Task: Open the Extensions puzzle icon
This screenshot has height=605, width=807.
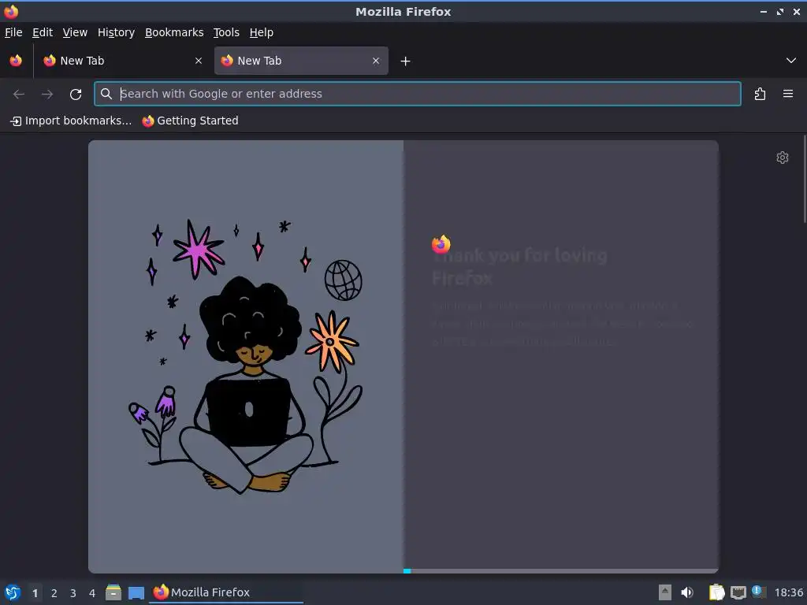Action: (760, 95)
